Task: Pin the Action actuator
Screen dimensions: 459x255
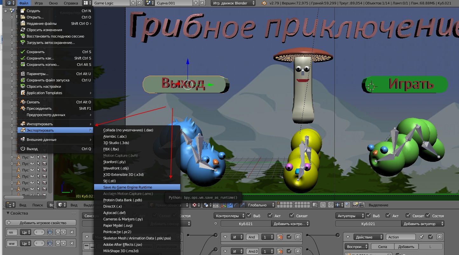Action: (421, 237)
